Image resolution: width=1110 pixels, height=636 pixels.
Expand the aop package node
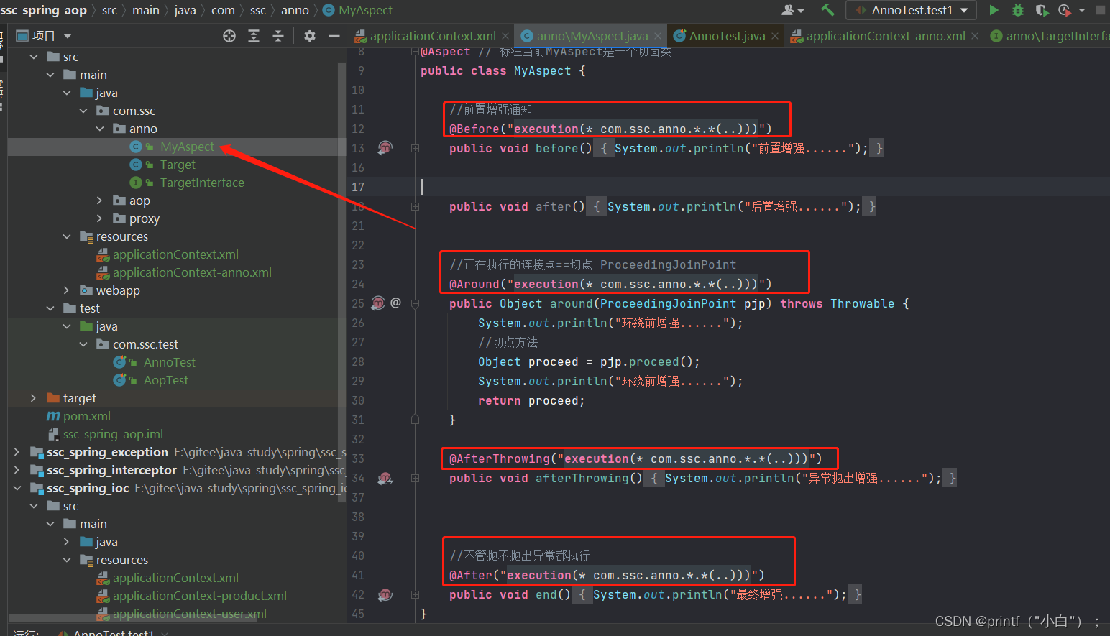100,201
